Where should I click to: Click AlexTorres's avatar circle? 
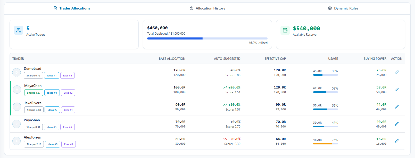pyautogui.click(x=16, y=141)
